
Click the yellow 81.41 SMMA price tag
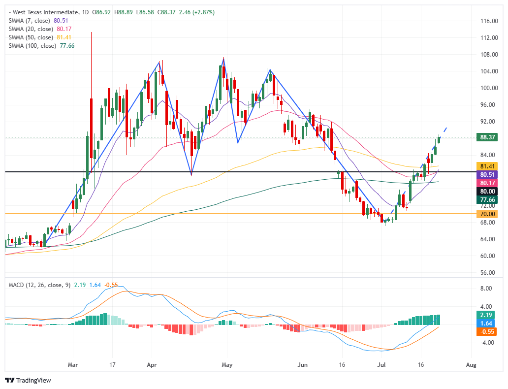tap(487, 166)
